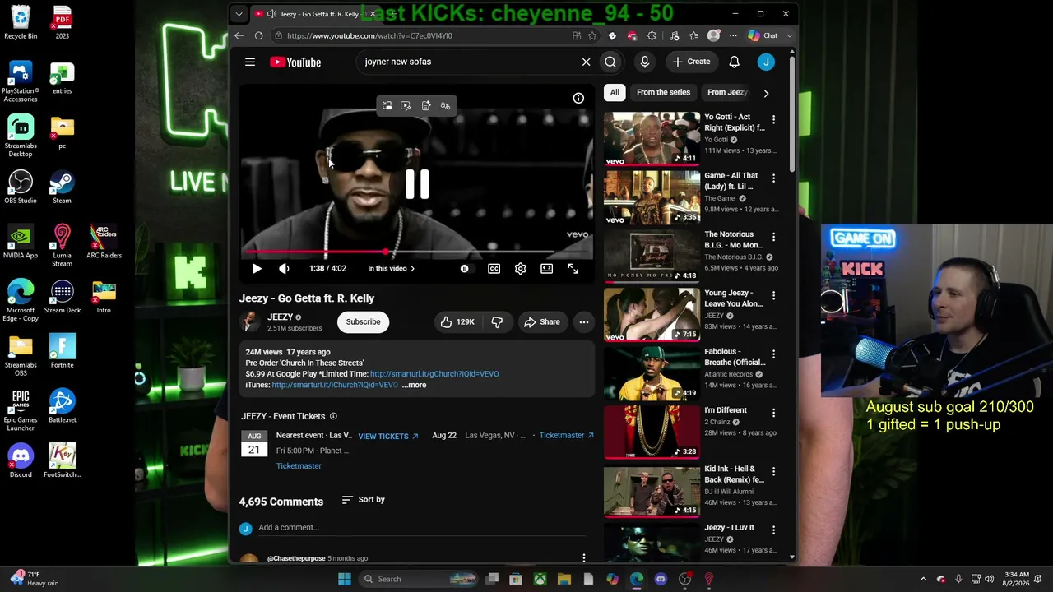This screenshot has height=592, width=1053.
Task: Open options for the top comment
Action: [x=584, y=558]
